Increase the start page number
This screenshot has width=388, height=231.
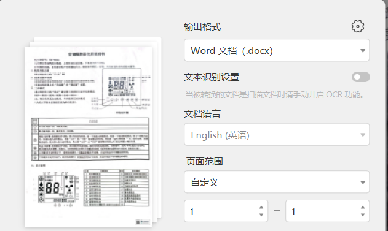coord(261,207)
